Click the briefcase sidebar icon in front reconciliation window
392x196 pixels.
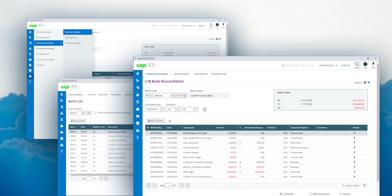click(138, 109)
